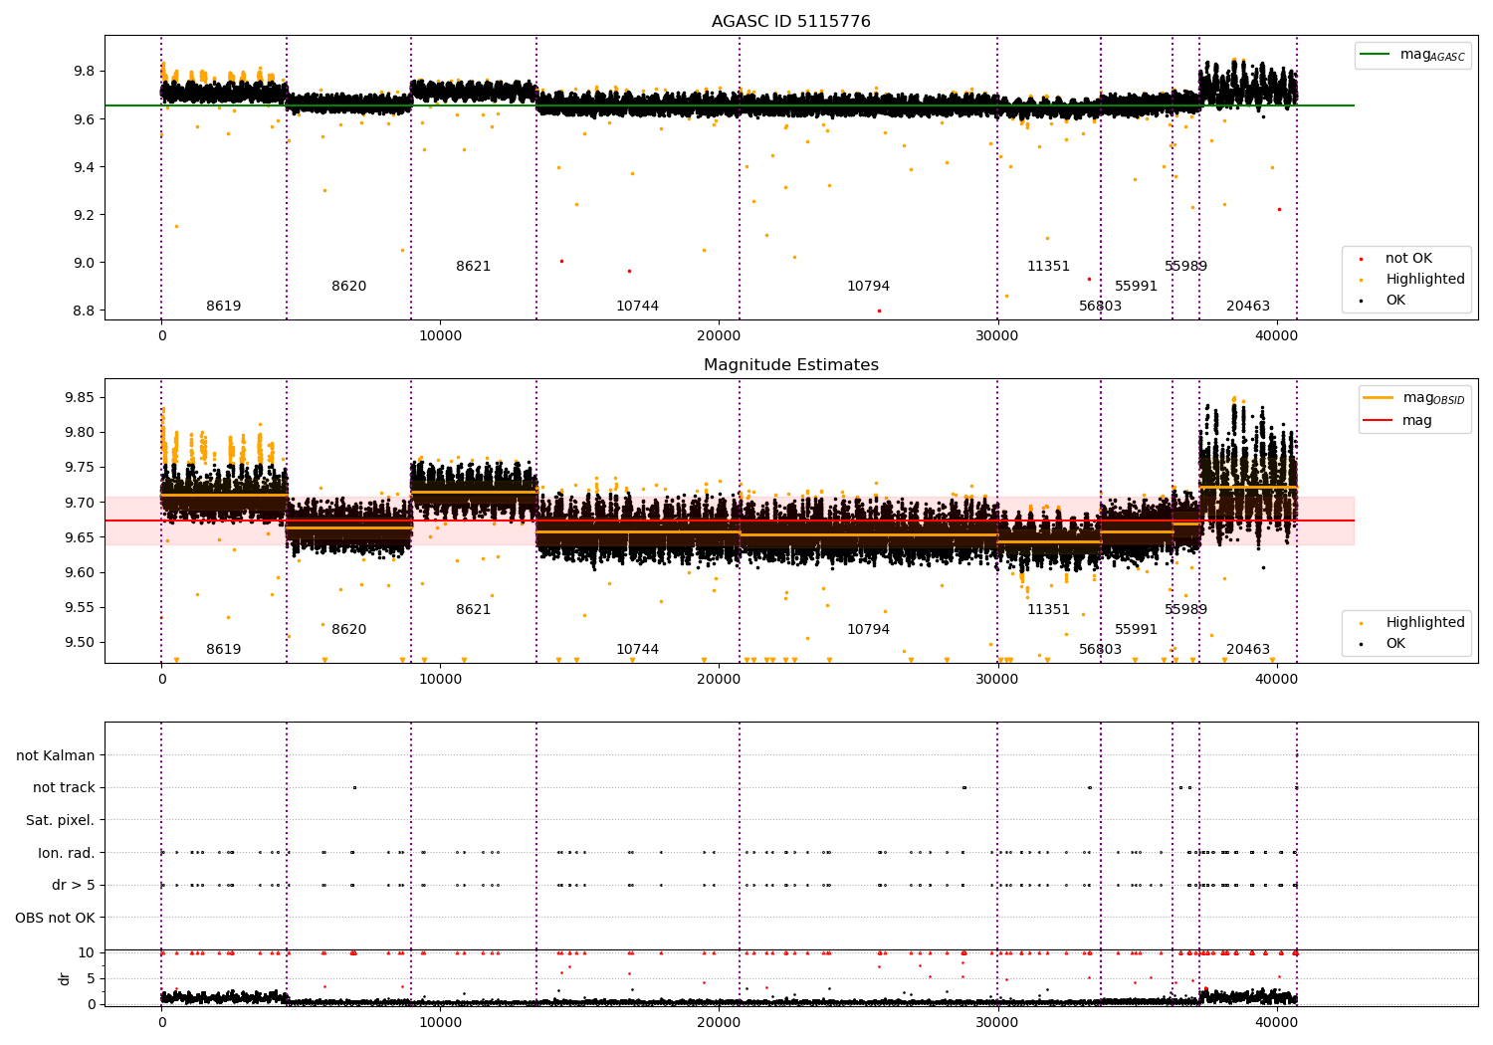Click obsid label 8619 in top panel

224,307
